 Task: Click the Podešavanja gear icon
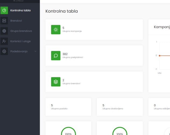[x=4, y=51]
